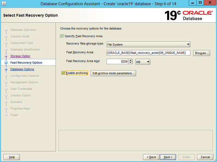
Task: Click the Database Operation step label
Action: (23, 30)
